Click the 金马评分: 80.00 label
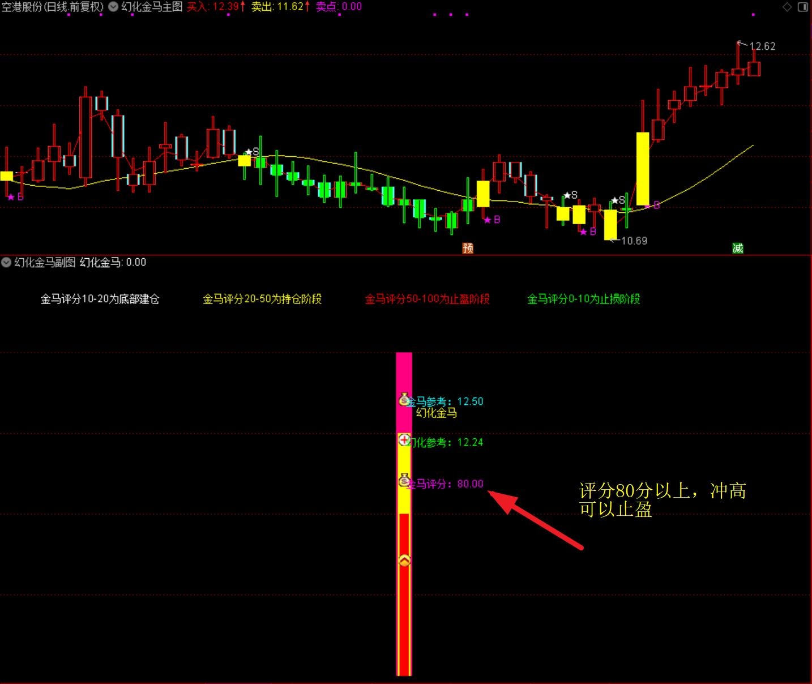This screenshot has height=684, width=812. (446, 484)
